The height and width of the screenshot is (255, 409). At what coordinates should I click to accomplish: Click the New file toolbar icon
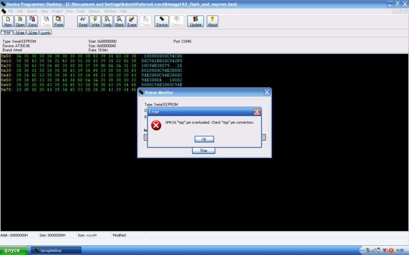pos(8,22)
